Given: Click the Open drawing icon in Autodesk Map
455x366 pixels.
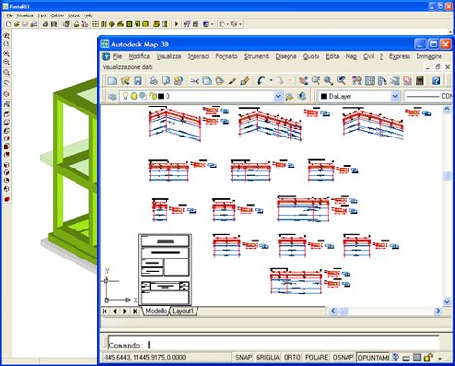Looking at the screenshot, I should [125, 80].
